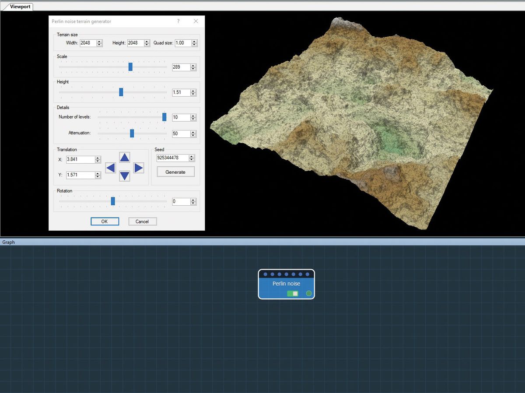Click the left arrow translation button
The image size is (525, 393).
coord(111,168)
